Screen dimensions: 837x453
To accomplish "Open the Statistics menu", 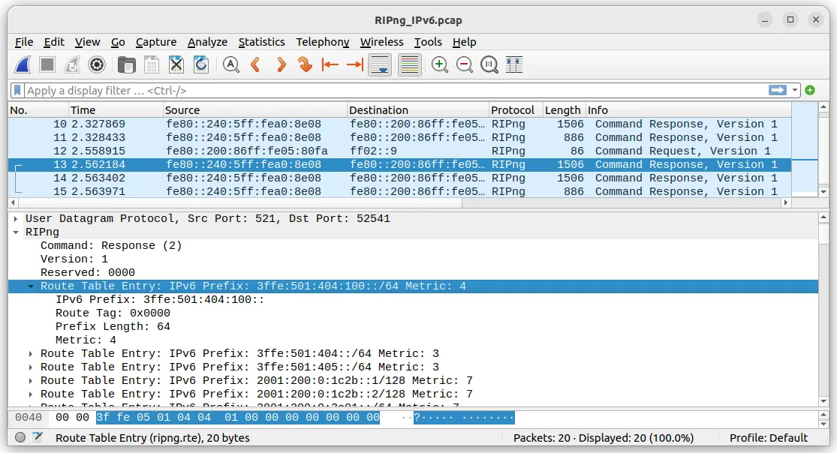I will 261,42.
